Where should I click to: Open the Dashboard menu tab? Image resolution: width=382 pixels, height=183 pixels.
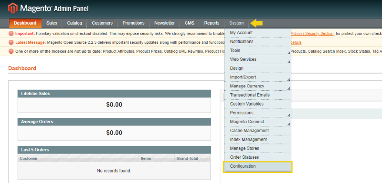click(25, 23)
